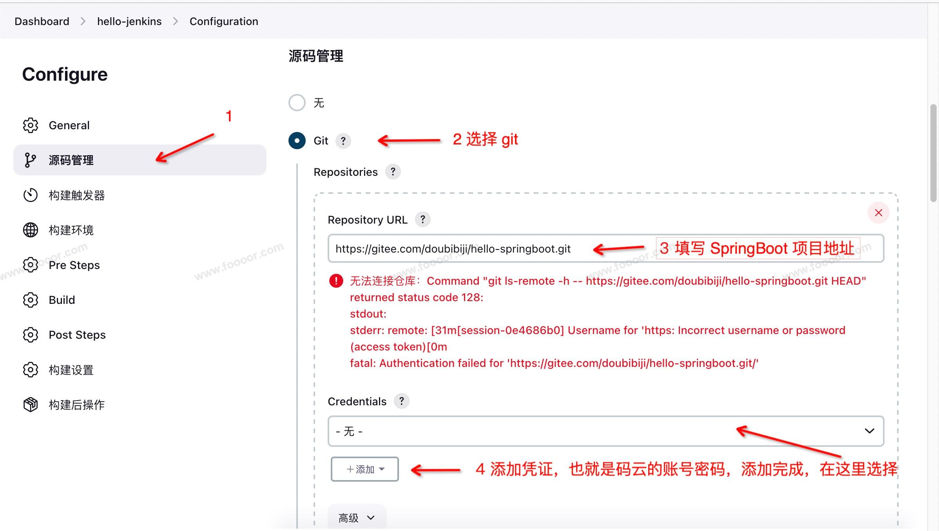Open the Credentials dropdown

[605, 431]
